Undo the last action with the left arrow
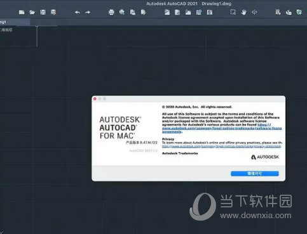This screenshot has height=234, width=307. (x=78, y=13)
